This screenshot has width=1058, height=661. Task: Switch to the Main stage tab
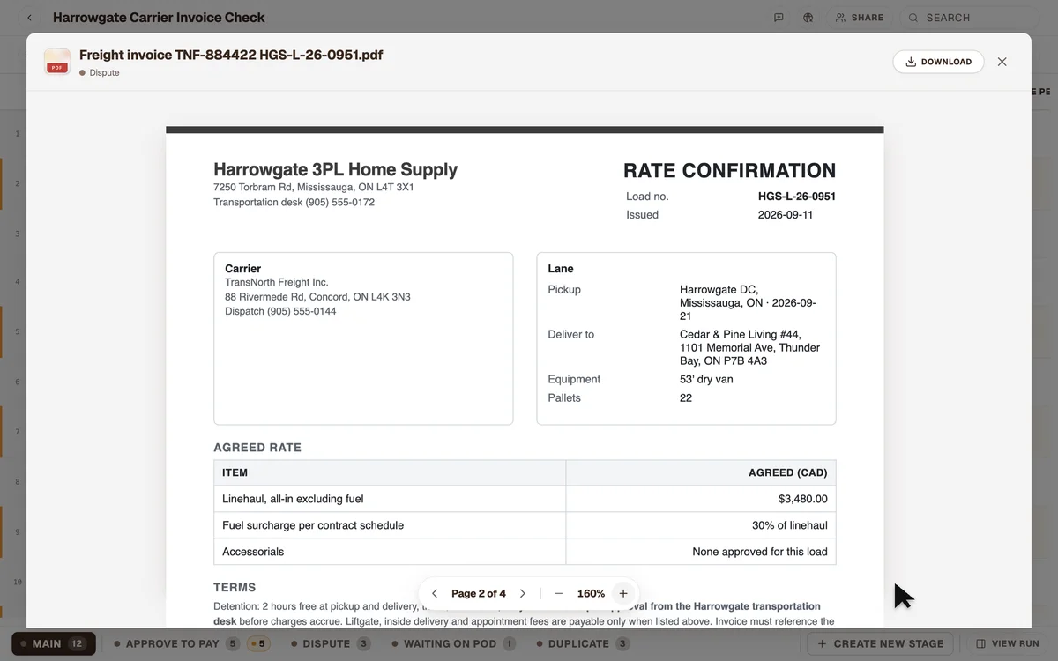[54, 643]
